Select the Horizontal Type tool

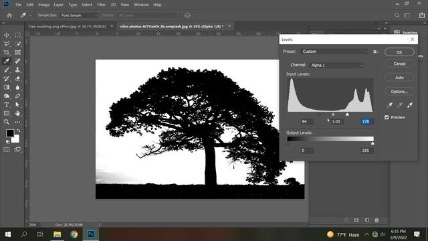pyautogui.click(x=7, y=104)
